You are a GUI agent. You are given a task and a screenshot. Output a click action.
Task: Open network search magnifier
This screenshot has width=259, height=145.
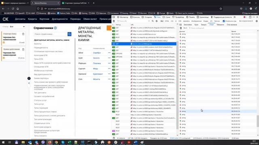[153, 21]
